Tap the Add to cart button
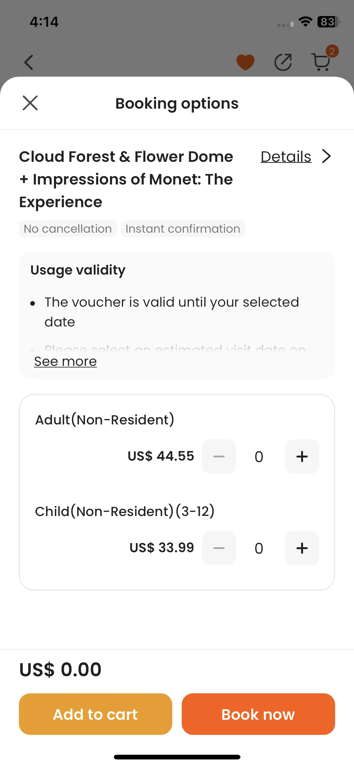Image resolution: width=354 pixels, height=767 pixels. click(96, 714)
